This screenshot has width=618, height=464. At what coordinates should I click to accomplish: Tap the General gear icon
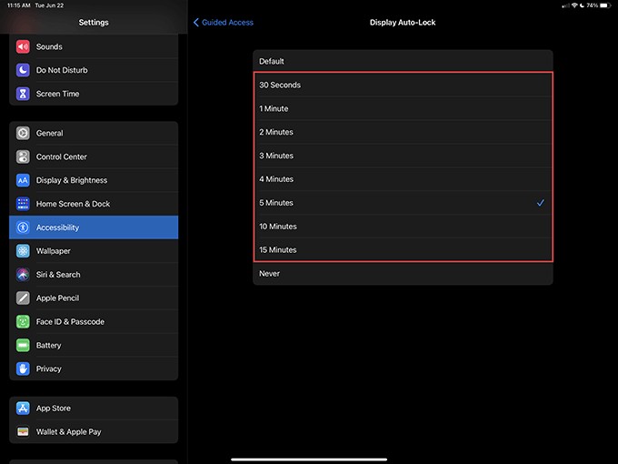click(23, 134)
